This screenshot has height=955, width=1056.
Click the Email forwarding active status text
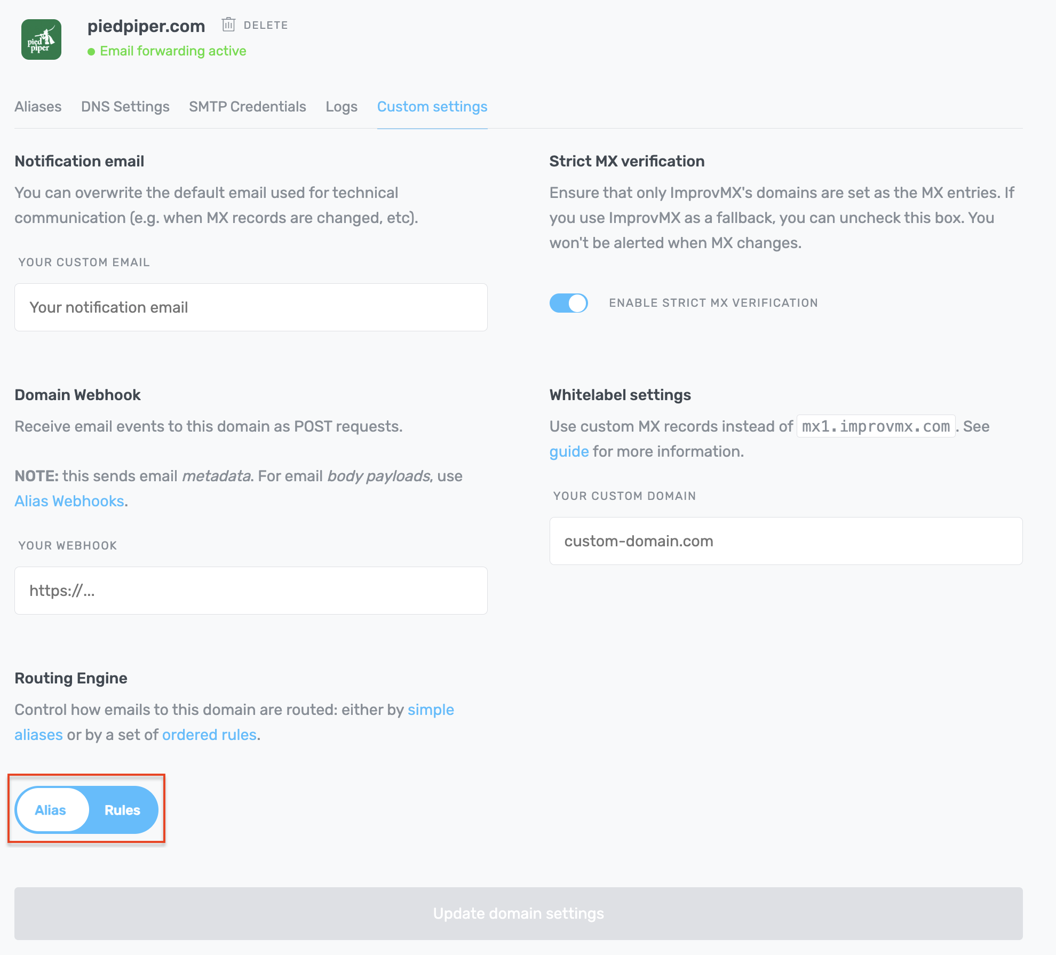tap(173, 51)
